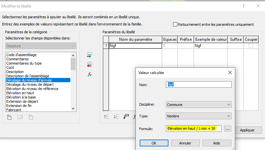Move parameter up in label table
Screen dimensions: 265x150
click(106, 117)
